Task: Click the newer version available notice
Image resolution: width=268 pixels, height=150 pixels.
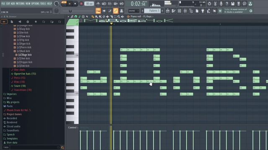Action: click(x=235, y=11)
